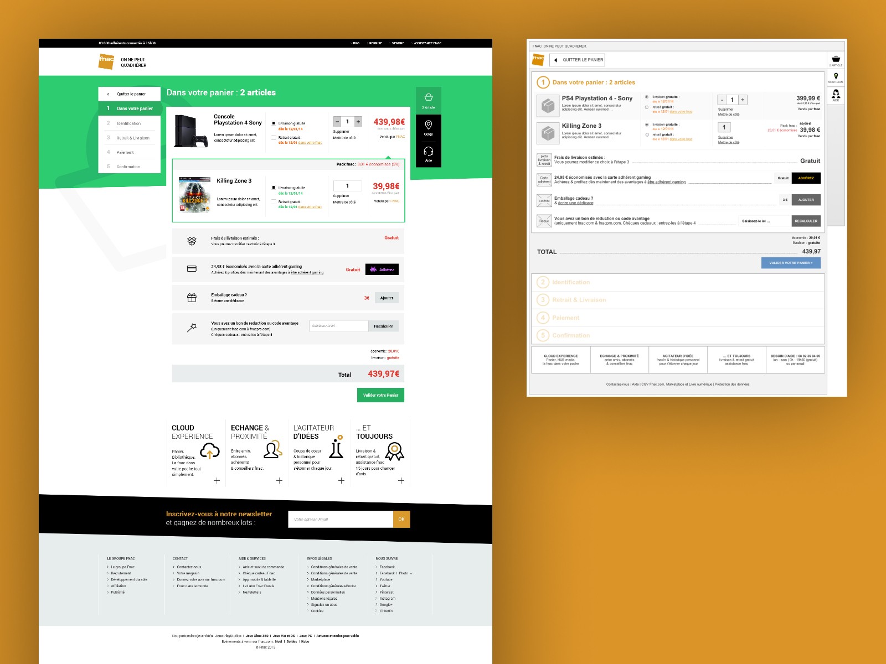Decrease Playstation 4 quantity with minus button
The image size is (886, 664).
click(337, 122)
